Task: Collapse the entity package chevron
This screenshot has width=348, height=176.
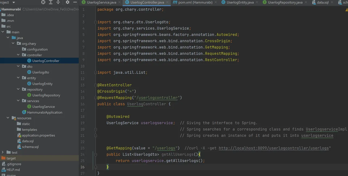Action: tap(18, 78)
